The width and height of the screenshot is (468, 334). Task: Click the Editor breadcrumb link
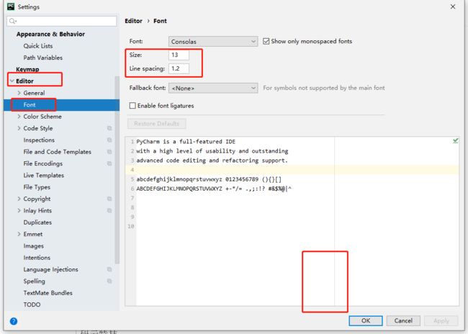[133, 21]
